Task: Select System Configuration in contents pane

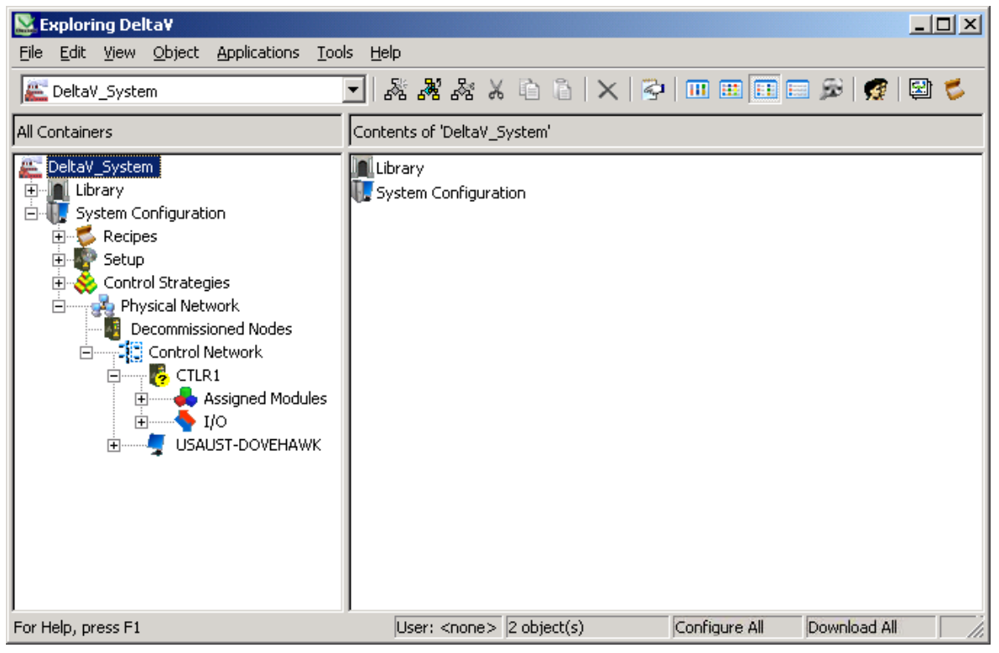Action: (x=450, y=193)
